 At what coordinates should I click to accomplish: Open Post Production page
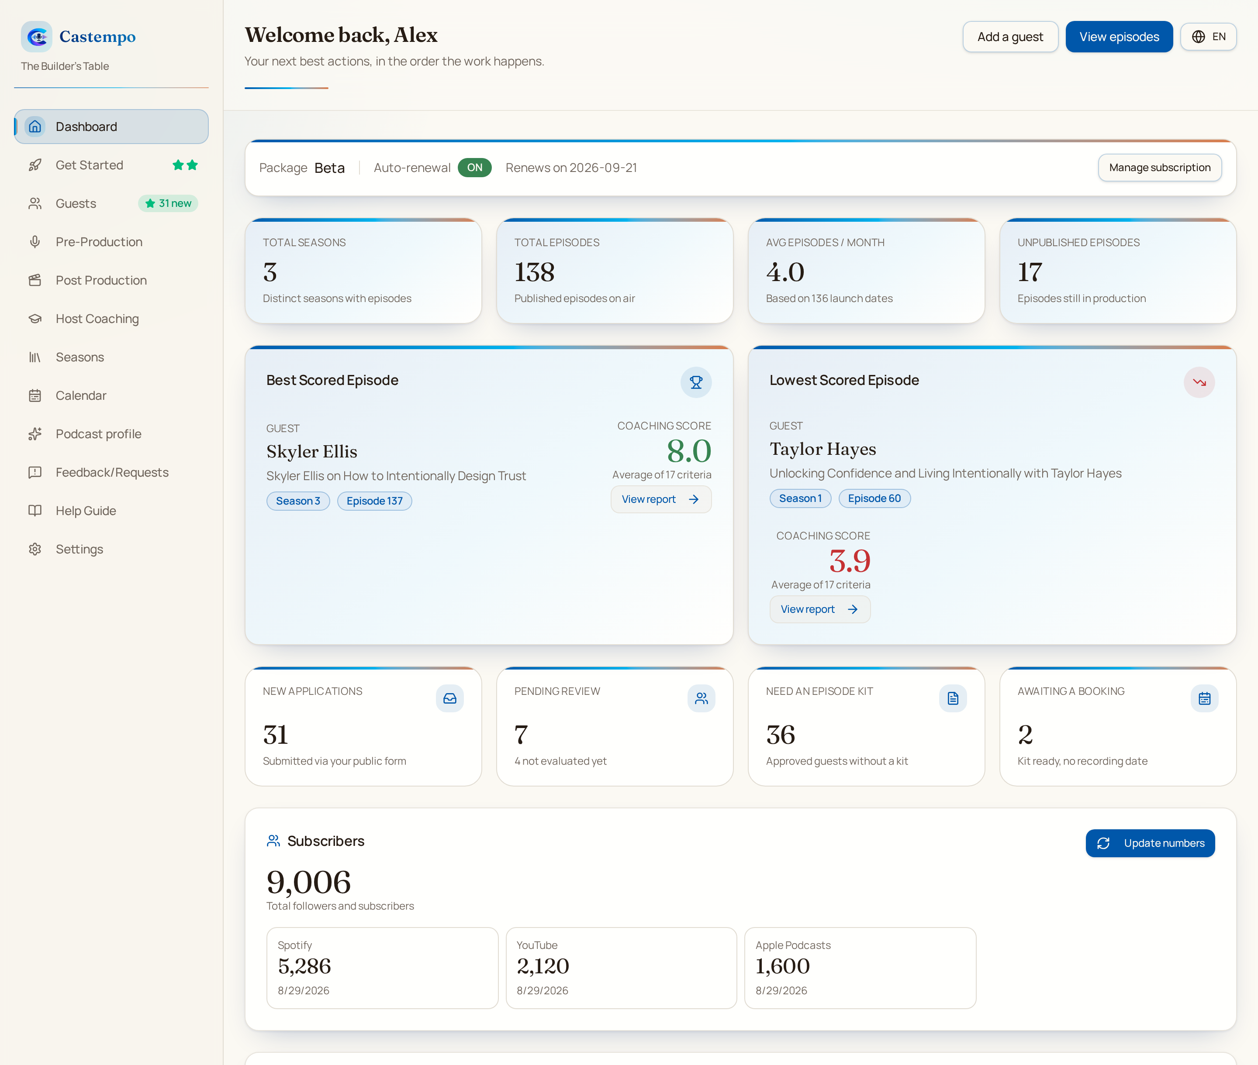111,280
